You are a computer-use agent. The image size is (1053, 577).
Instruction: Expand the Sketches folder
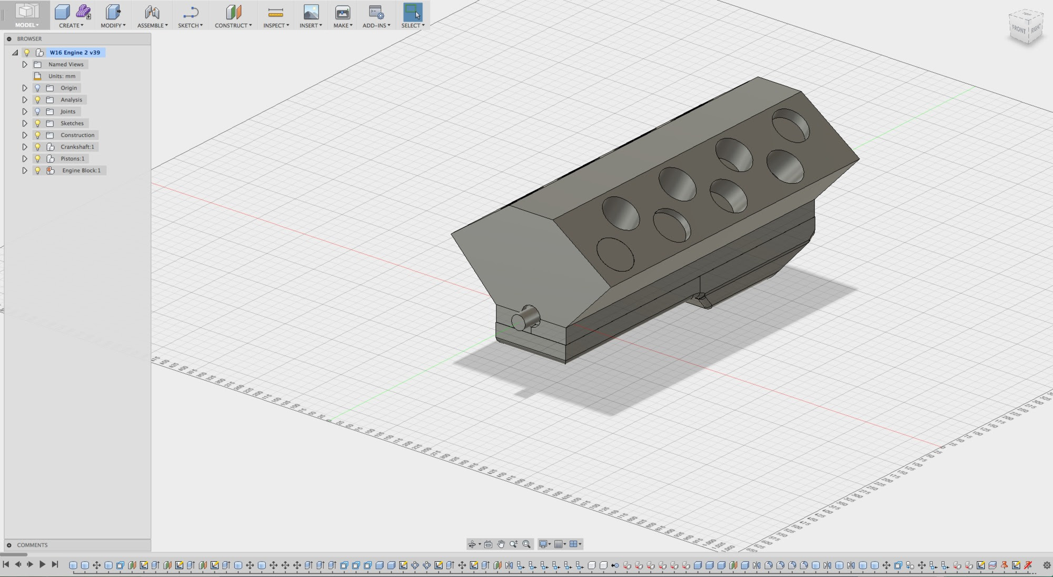(25, 123)
